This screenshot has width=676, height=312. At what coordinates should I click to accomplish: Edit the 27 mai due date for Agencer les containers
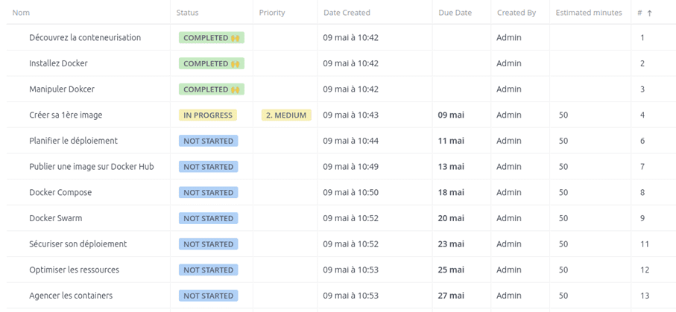point(451,296)
